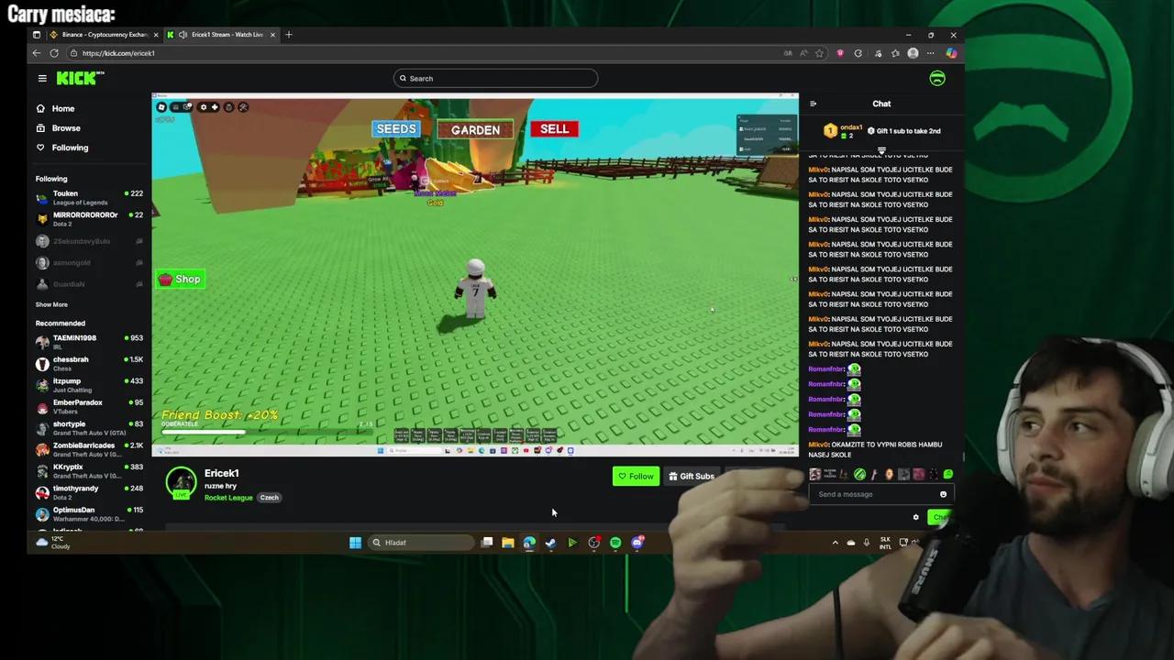Open OneDrive cloud tray icon
The image size is (1174, 660).
pyautogui.click(x=850, y=543)
